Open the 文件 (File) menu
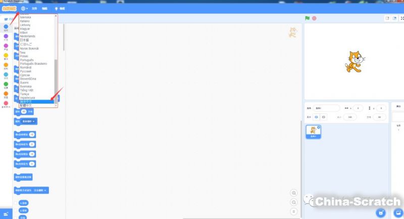404x219 pixels. pyautogui.click(x=34, y=9)
